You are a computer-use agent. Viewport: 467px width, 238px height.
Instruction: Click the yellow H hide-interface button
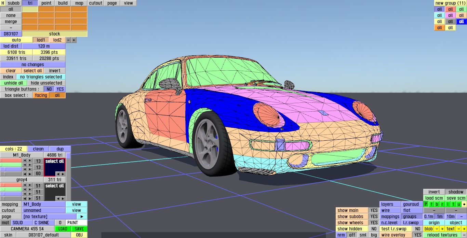(3, 3)
